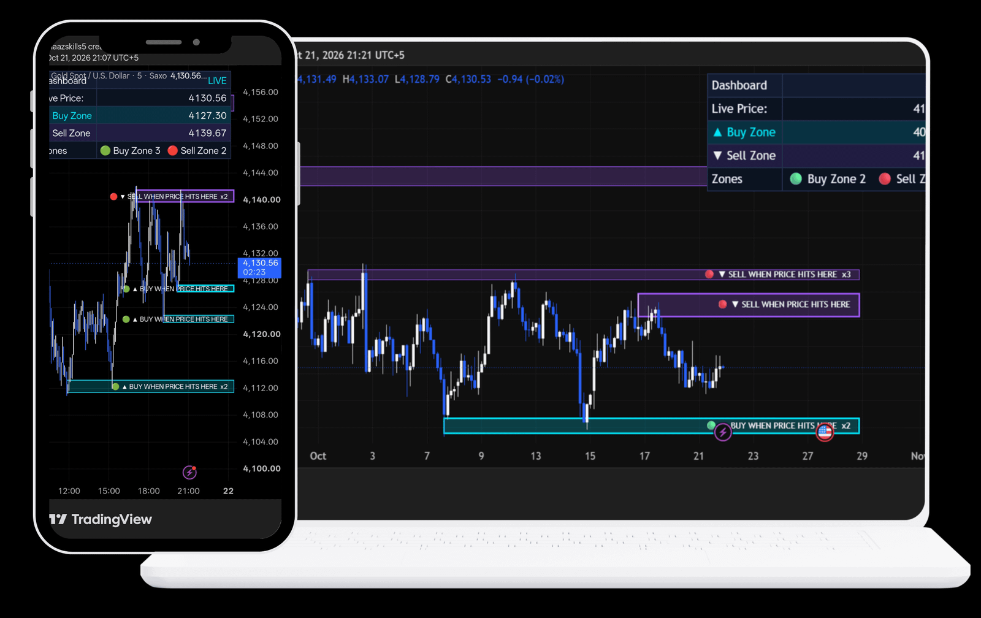The image size is (981, 618).
Task: Click the TradingView logo on the phone
Action: (x=101, y=519)
